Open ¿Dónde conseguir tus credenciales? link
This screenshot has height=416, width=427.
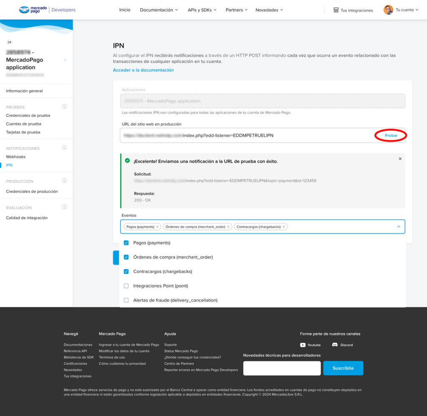(193, 358)
